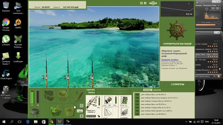The height and width of the screenshot is (125, 223).
Task: Open the backpack inventory icon
Action: pos(49,95)
